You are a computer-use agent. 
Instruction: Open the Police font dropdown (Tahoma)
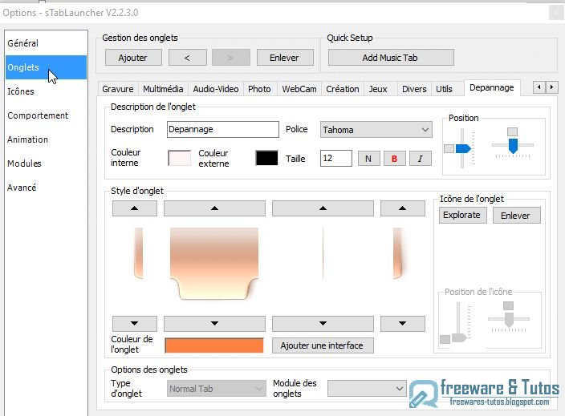376,130
